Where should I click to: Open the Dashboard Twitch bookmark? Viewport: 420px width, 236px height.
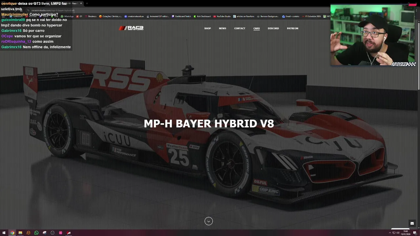coord(181,16)
